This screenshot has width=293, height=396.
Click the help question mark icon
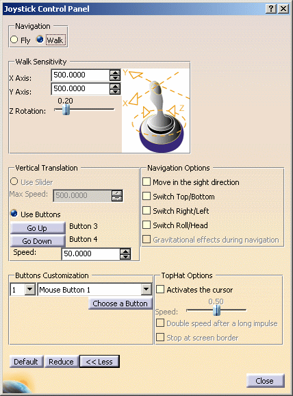click(x=271, y=9)
